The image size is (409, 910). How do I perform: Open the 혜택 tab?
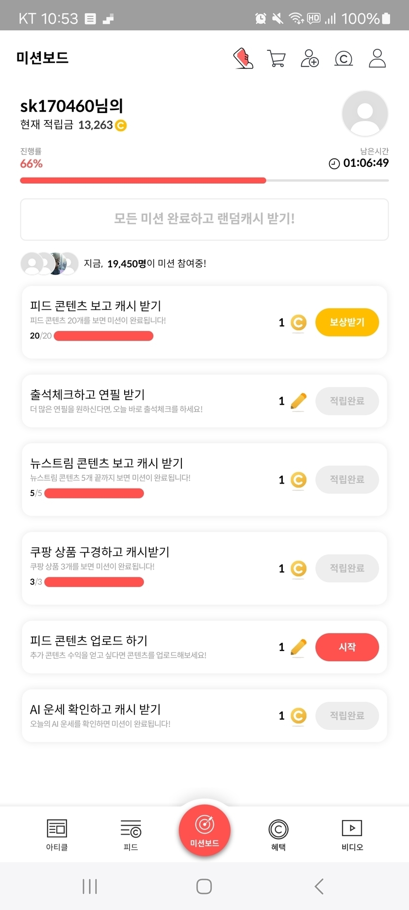tap(278, 834)
